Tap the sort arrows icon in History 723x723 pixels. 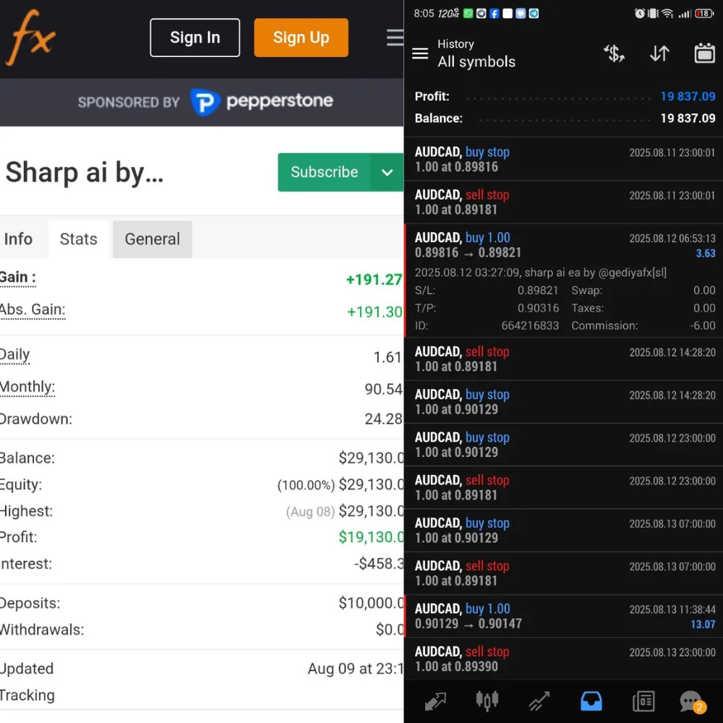[659, 54]
